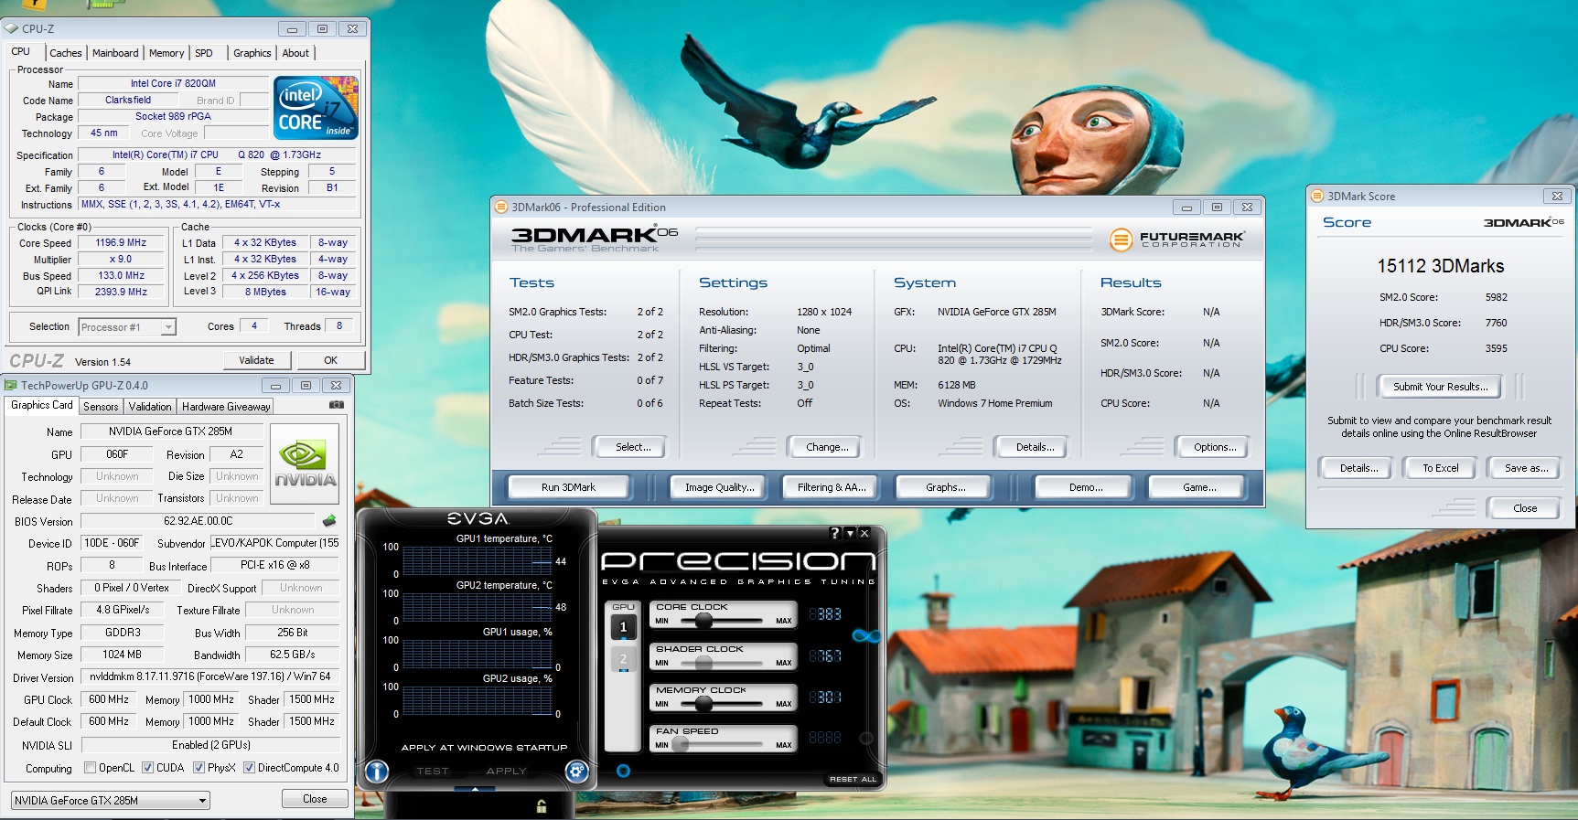Select GPU 2 in Precision
1578x820 pixels.
(623, 659)
